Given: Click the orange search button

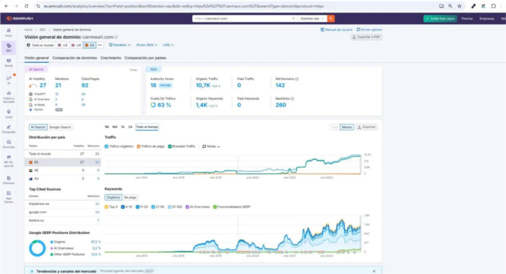Looking at the screenshot, I should tap(331, 18).
